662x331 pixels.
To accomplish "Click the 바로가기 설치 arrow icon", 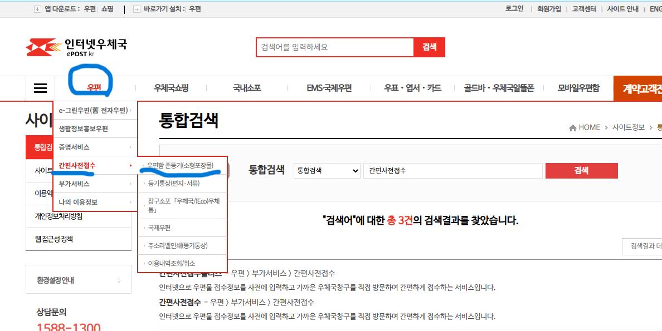I will [x=137, y=9].
